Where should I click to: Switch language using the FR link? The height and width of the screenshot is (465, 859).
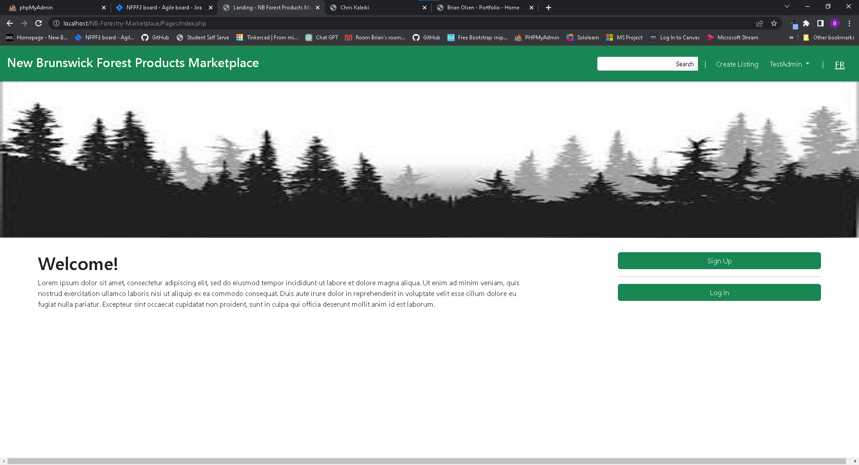(x=840, y=65)
